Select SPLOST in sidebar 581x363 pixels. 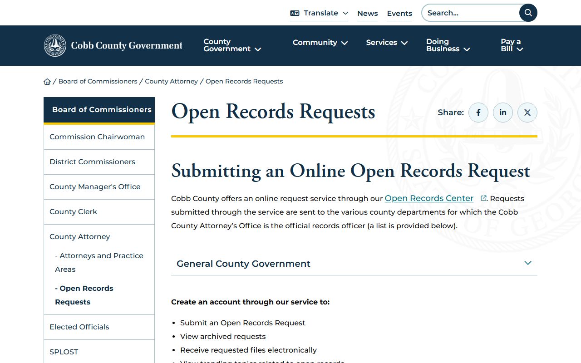point(99,352)
